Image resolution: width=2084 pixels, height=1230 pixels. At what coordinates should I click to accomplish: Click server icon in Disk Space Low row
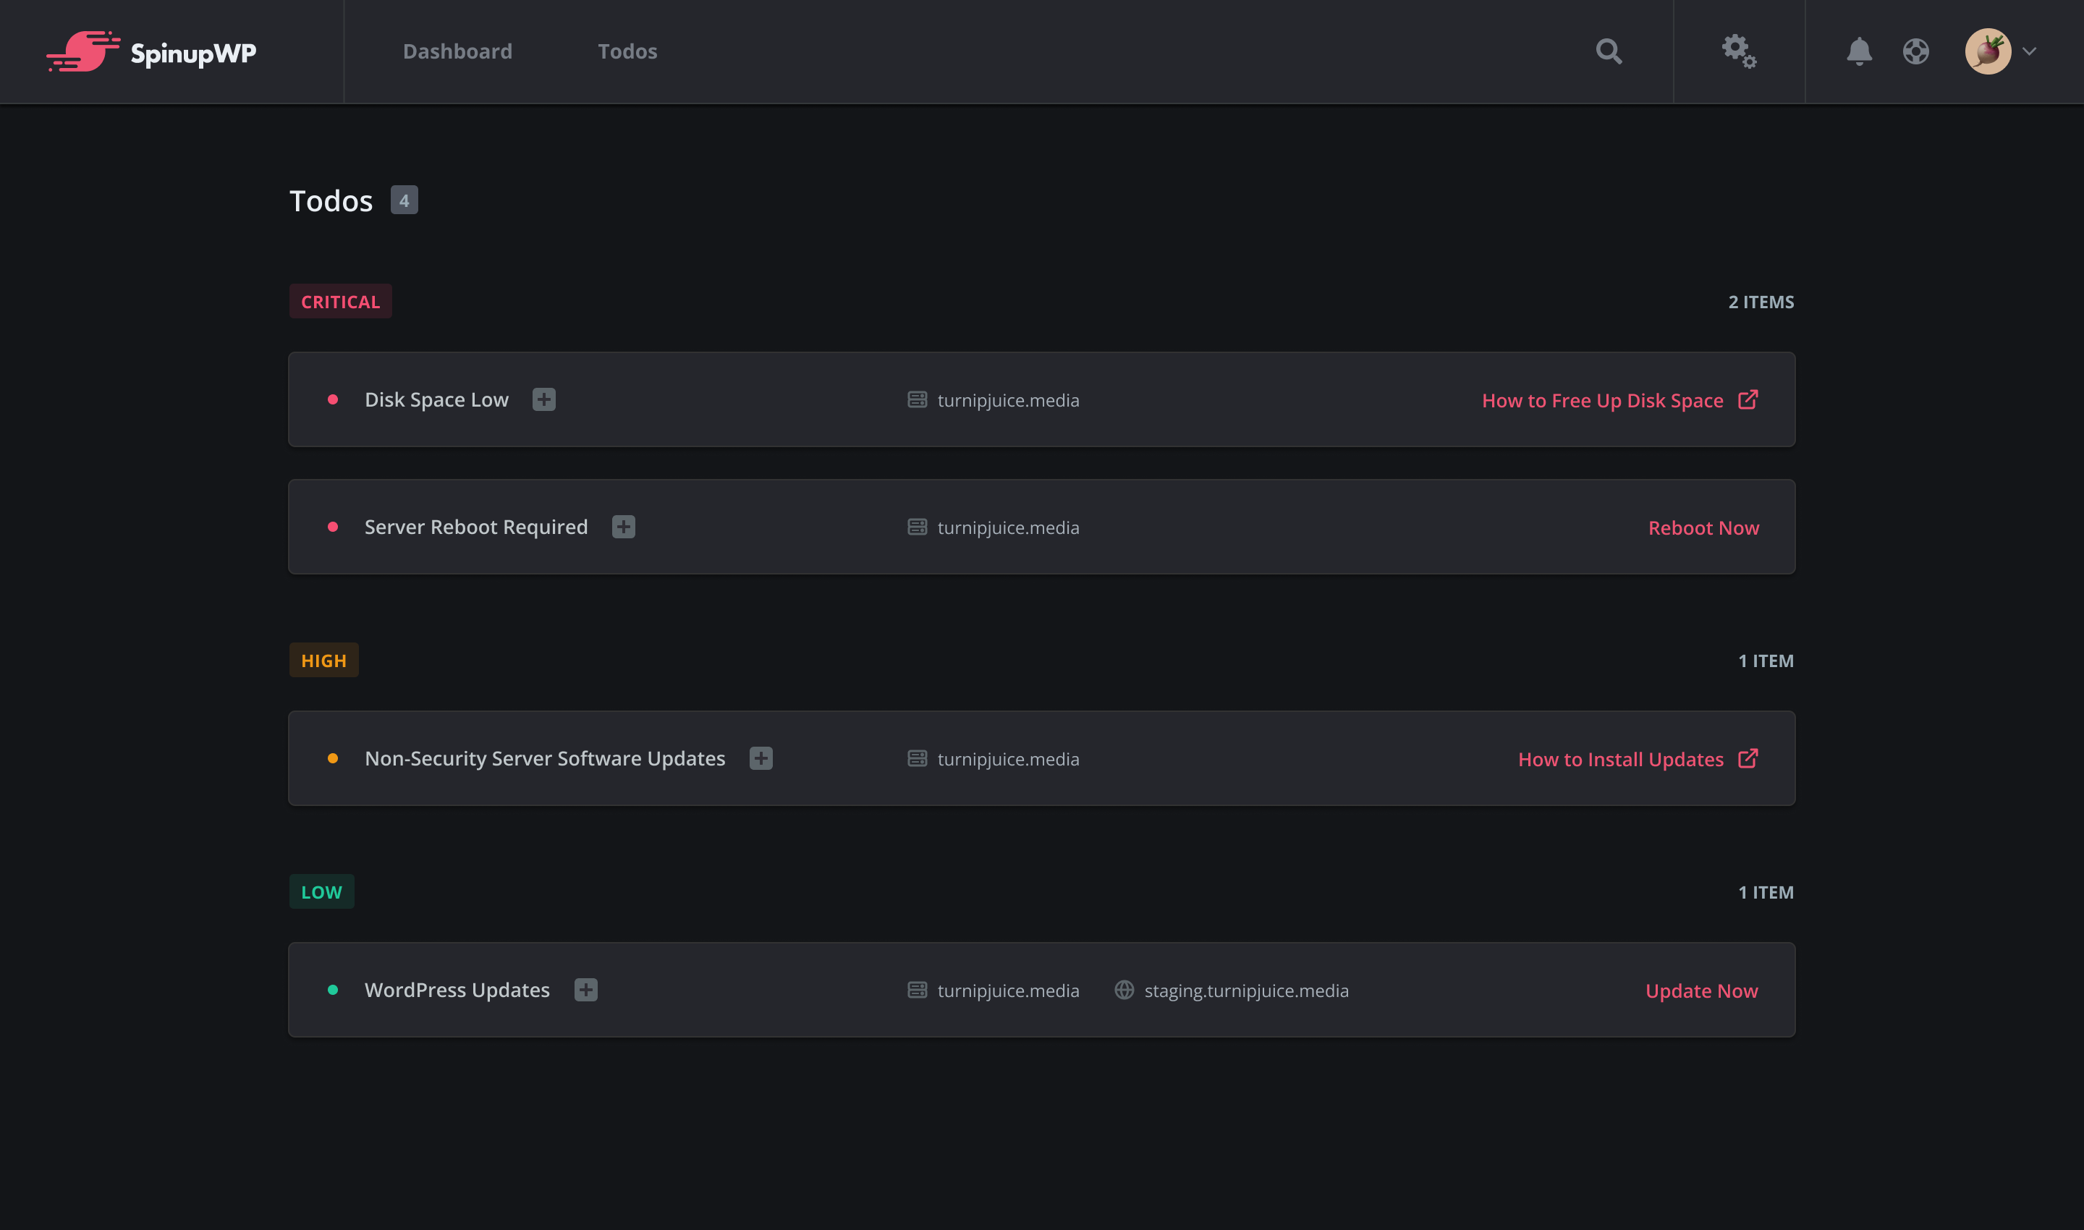917,399
